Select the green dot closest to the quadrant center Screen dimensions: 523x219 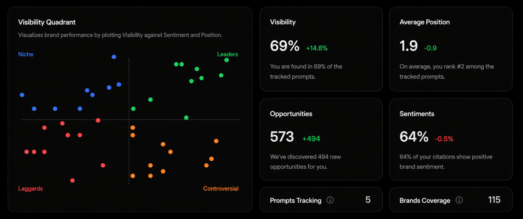click(x=133, y=108)
